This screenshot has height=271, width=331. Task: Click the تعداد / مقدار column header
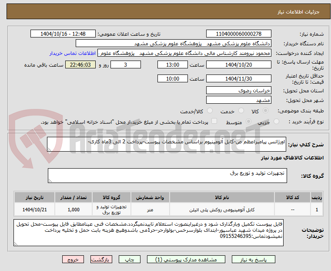coord(74,197)
